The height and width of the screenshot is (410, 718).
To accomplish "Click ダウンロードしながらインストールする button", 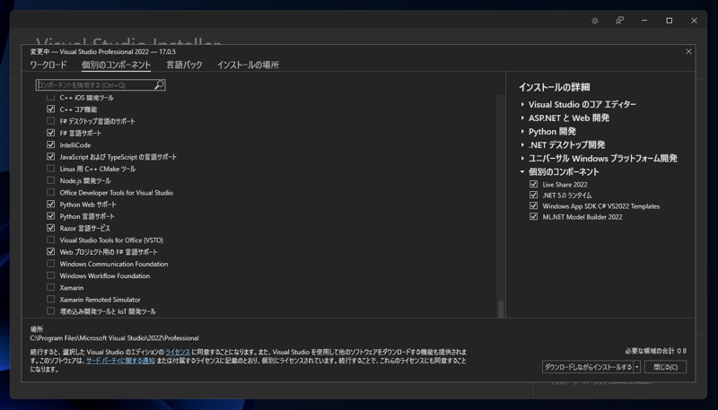I will tap(588, 367).
